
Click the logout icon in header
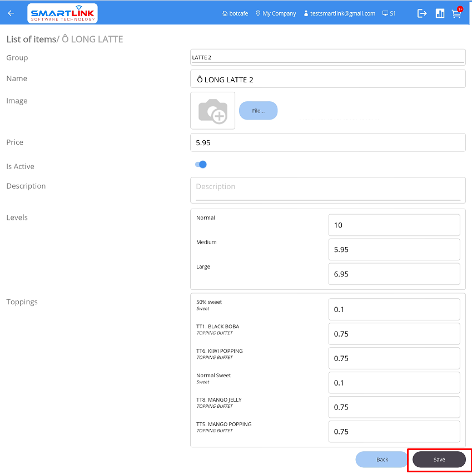(423, 13)
